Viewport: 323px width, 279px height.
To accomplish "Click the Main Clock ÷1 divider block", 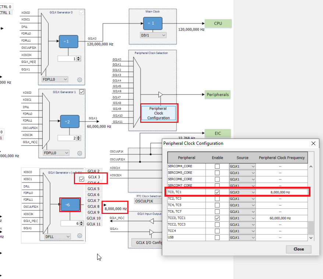I will (153, 24).
